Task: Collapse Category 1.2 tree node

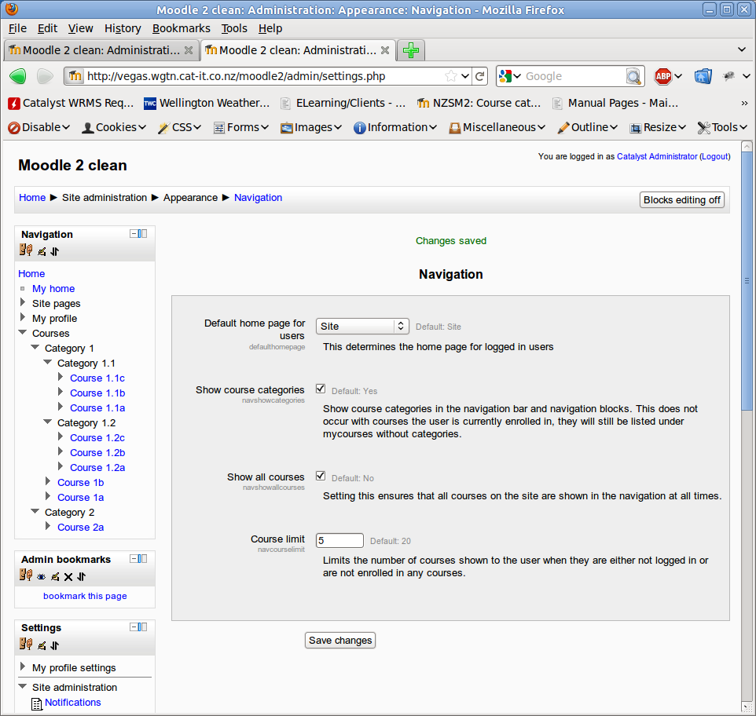Action: tap(48, 422)
